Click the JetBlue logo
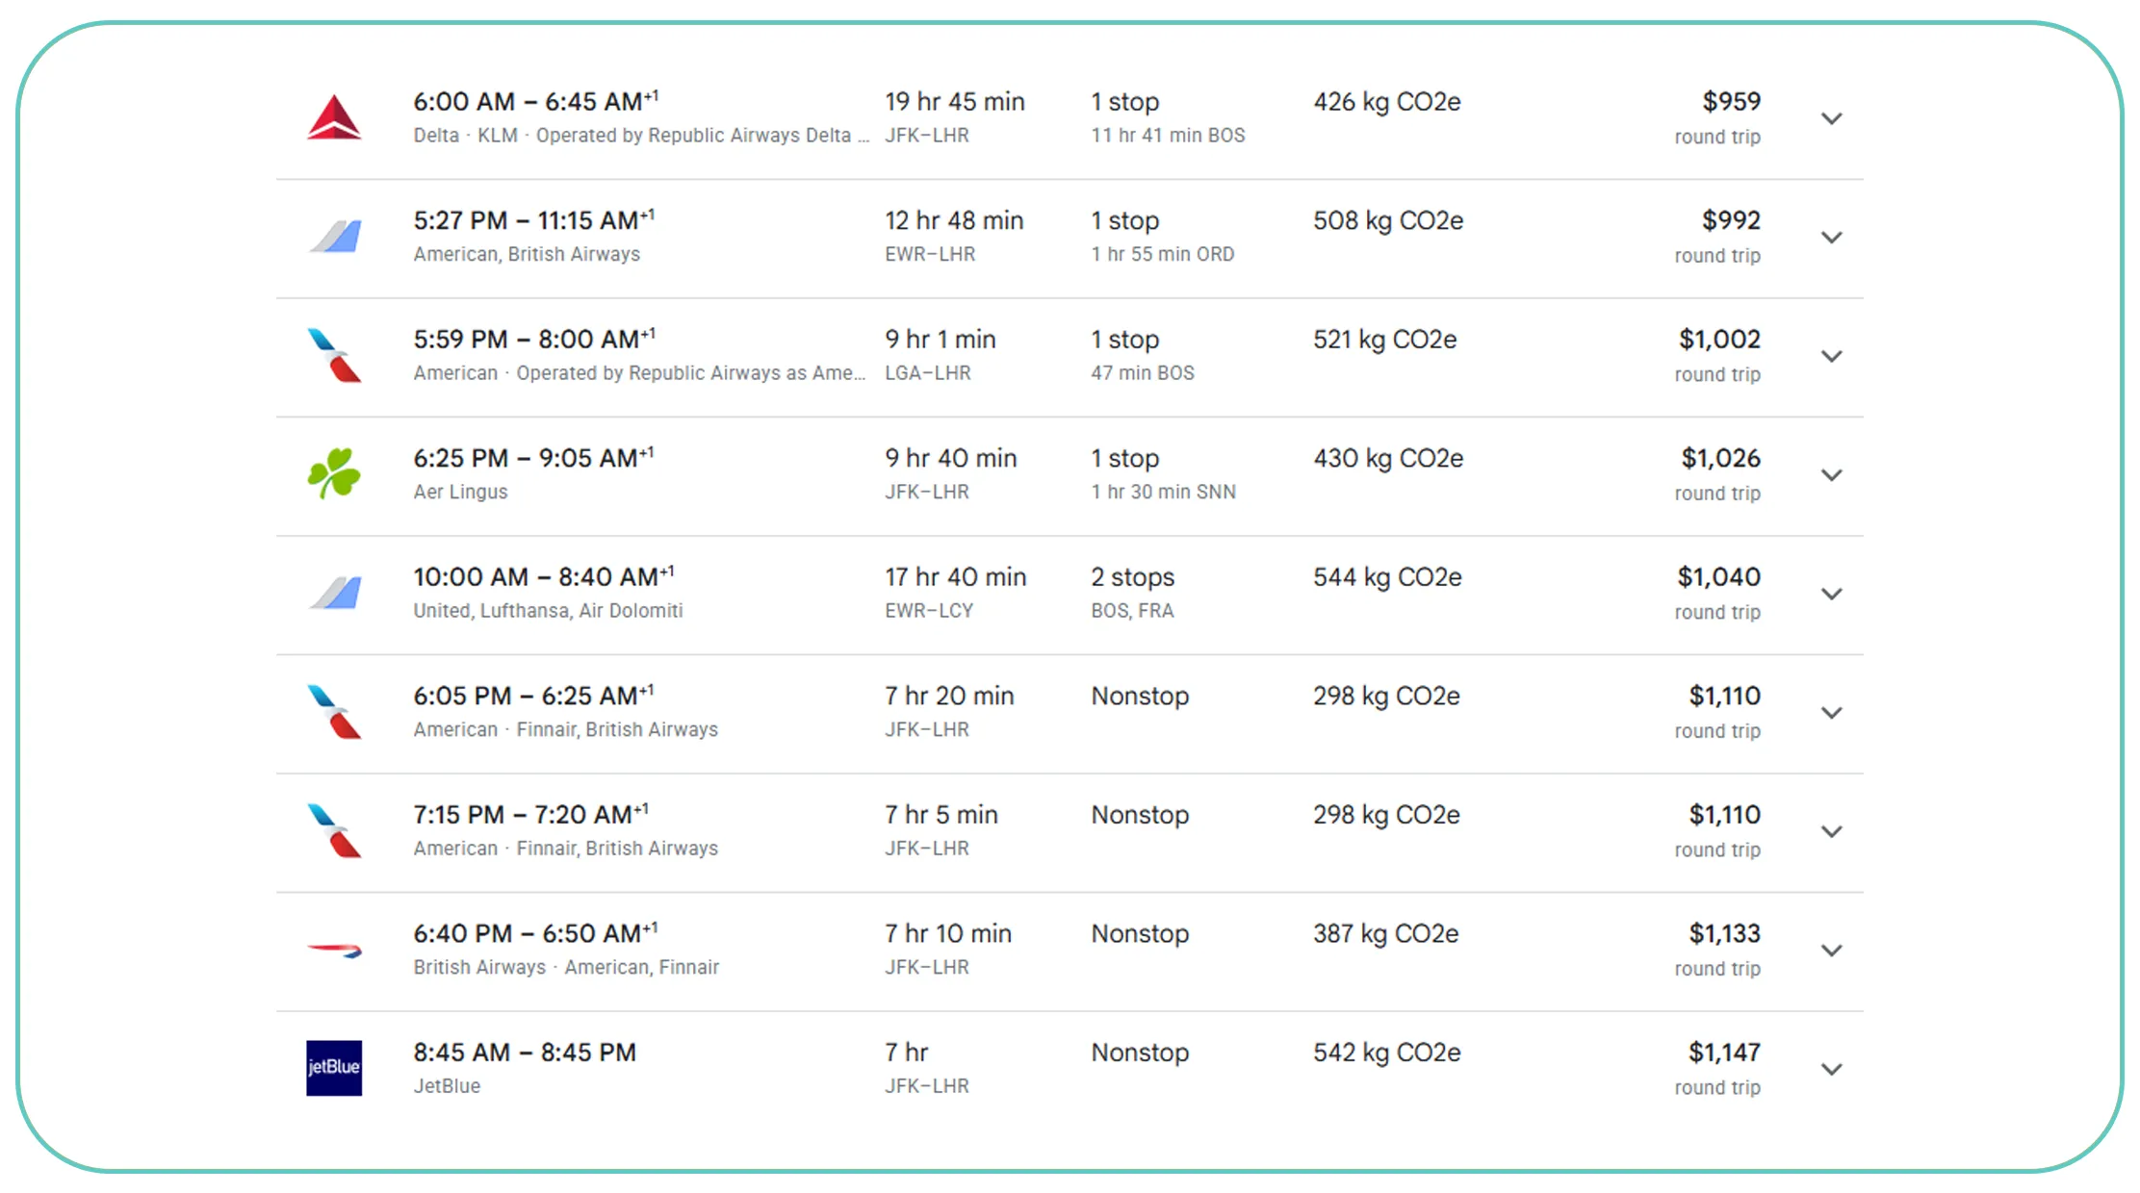The width and height of the screenshot is (2140, 1193). pyautogui.click(x=334, y=1068)
